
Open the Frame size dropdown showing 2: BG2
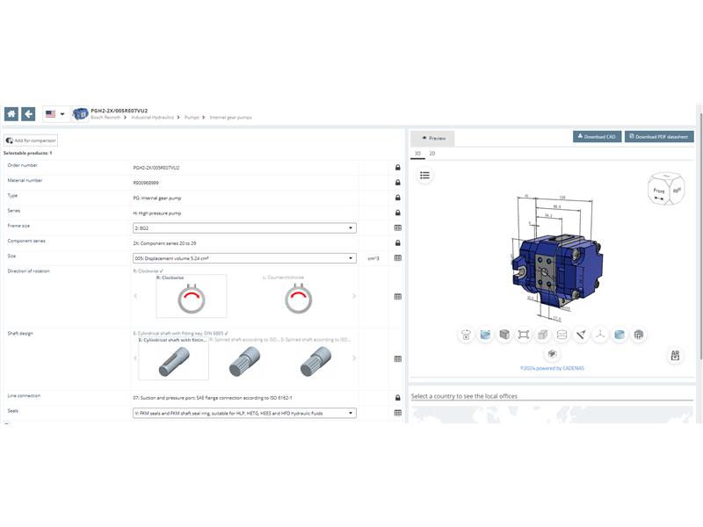pos(245,228)
